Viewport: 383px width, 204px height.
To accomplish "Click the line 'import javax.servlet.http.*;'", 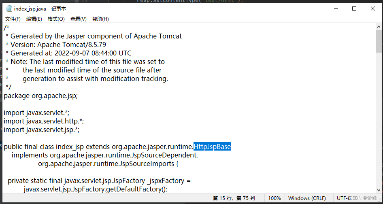I will click(x=44, y=121).
